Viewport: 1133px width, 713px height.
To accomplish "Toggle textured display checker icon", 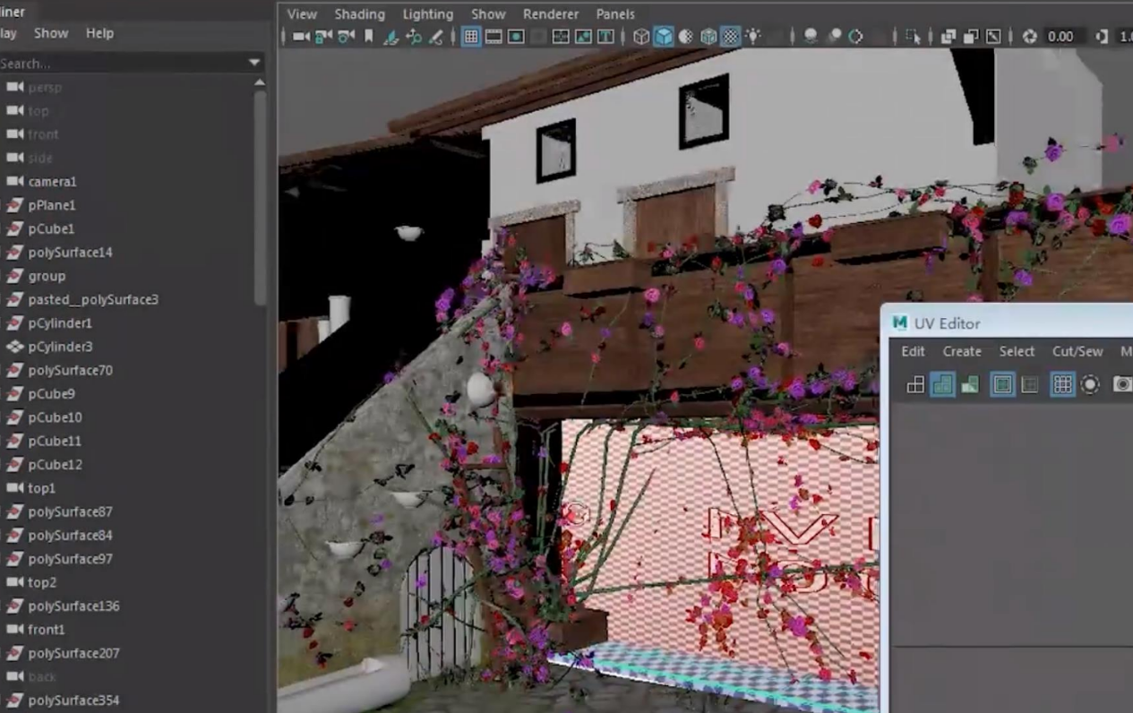I will tap(731, 37).
